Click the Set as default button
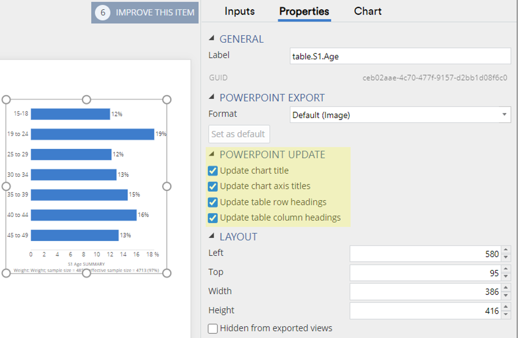The height and width of the screenshot is (338, 518). (x=239, y=134)
